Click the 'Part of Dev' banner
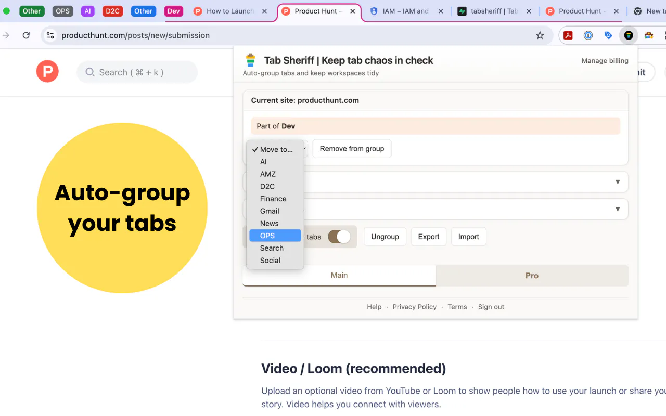 436,126
